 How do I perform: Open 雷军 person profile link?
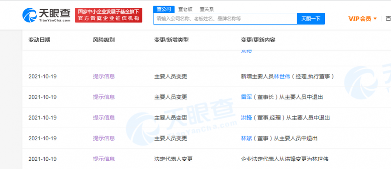[246, 97]
